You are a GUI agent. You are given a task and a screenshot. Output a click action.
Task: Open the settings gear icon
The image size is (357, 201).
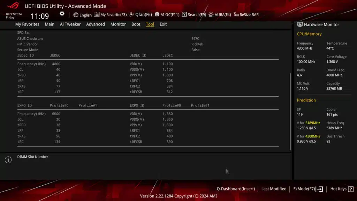click(62, 14)
